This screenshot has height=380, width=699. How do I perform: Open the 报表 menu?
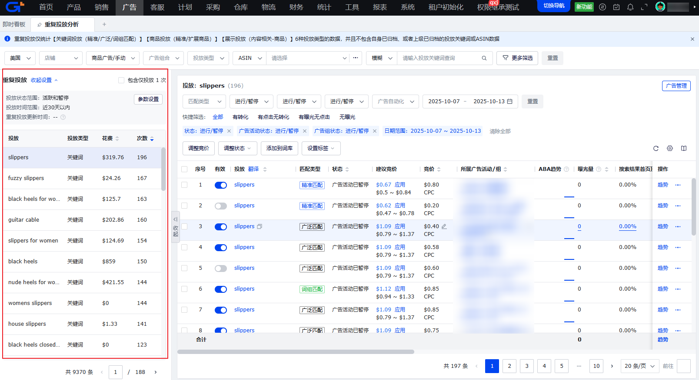[380, 7]
